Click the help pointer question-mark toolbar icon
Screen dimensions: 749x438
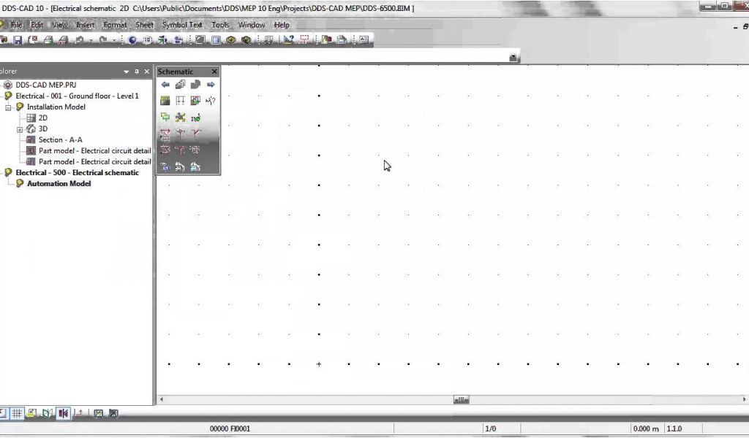289,40
